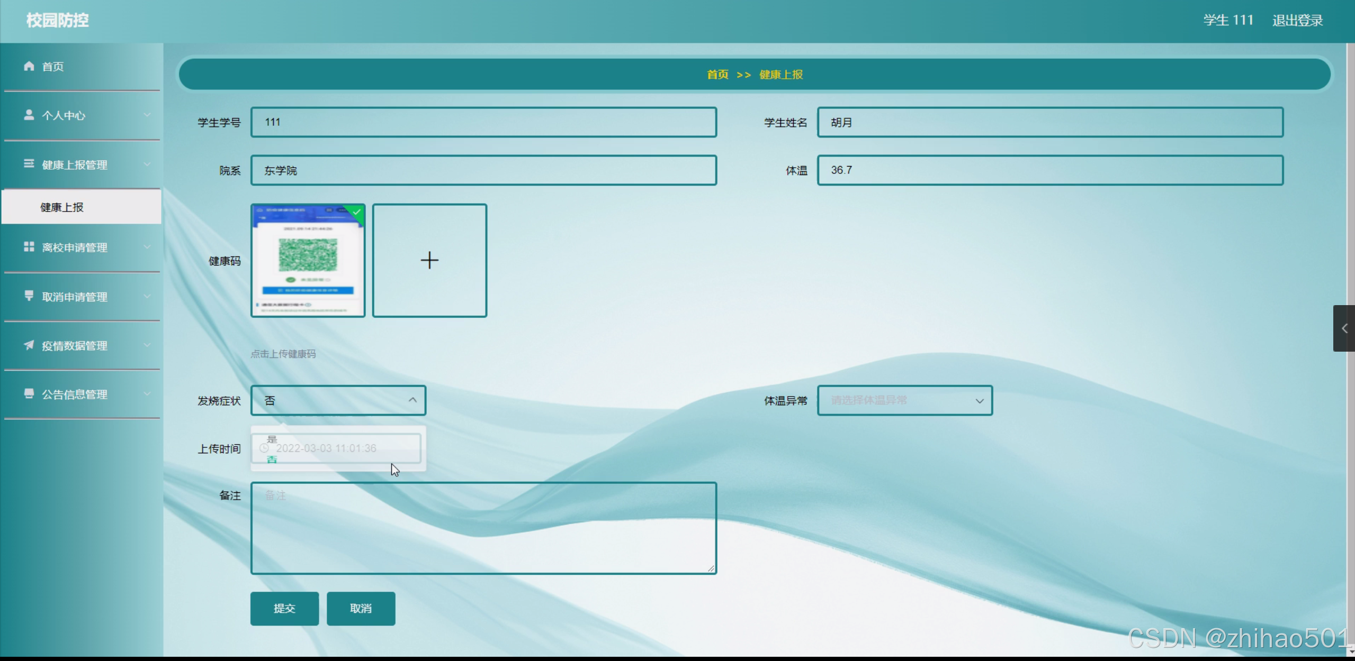
Task: Click into the 备注 text area
Action: tap(483, 528)
